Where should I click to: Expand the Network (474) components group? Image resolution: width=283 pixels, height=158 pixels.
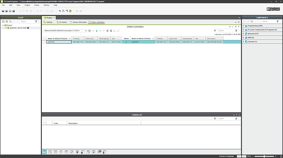pyautogui.click(x=243, y=33)
